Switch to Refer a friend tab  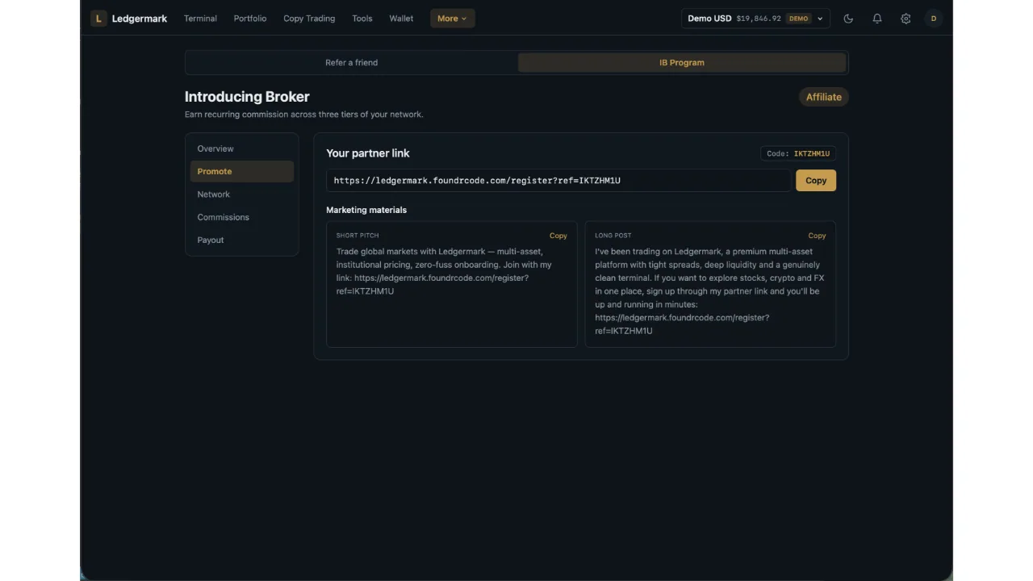pos(351,62)
